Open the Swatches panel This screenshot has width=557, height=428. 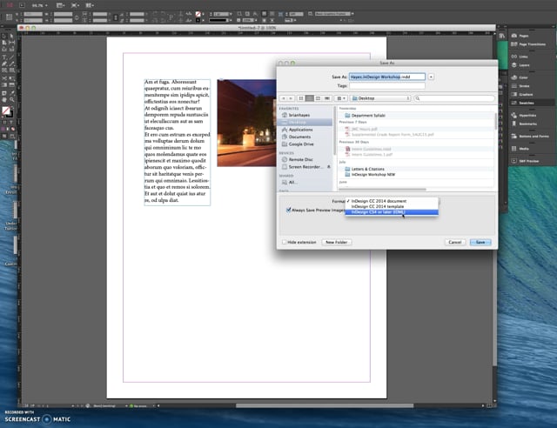(527, 104)
